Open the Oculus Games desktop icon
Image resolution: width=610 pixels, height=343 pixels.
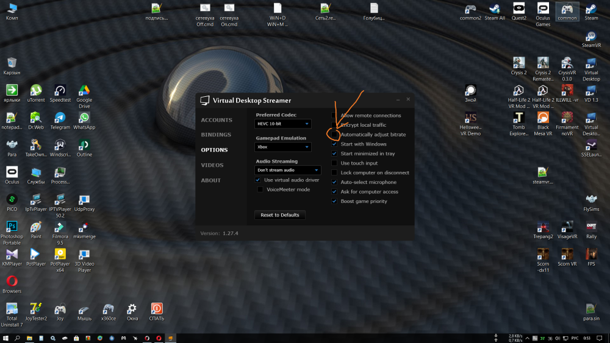coord(543,15)
